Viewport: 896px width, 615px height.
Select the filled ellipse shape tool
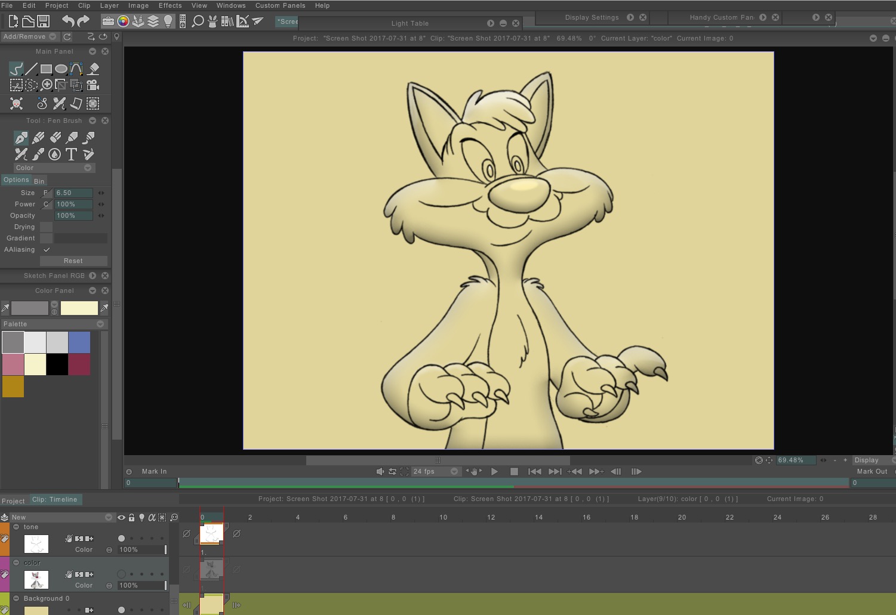pyautogui.click(x=61, y=69)
